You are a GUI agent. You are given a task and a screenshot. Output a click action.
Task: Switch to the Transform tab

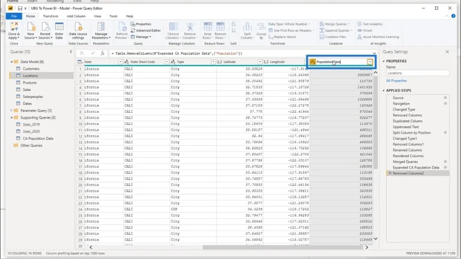(x=51, y=16)
